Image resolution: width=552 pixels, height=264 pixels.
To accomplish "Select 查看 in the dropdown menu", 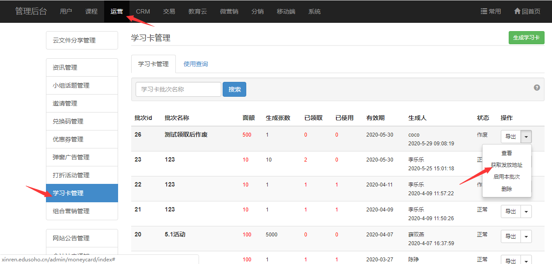I will (507, 153).
